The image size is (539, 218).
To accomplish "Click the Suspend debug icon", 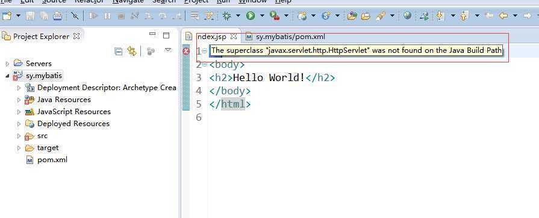I will [107, 16].
